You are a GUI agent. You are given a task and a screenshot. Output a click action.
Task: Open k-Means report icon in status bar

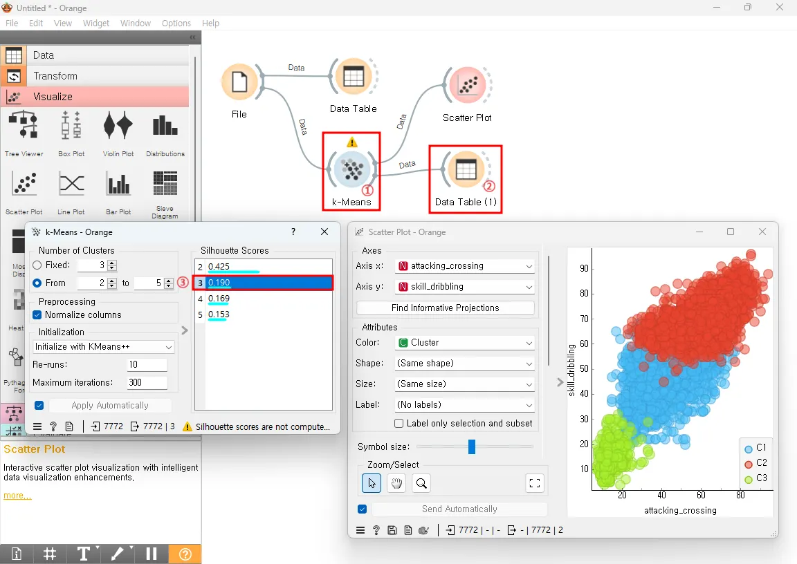point(70,426)
